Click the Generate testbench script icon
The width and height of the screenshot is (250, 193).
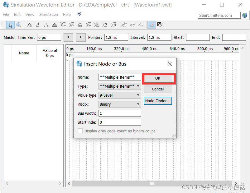point(141,25)
